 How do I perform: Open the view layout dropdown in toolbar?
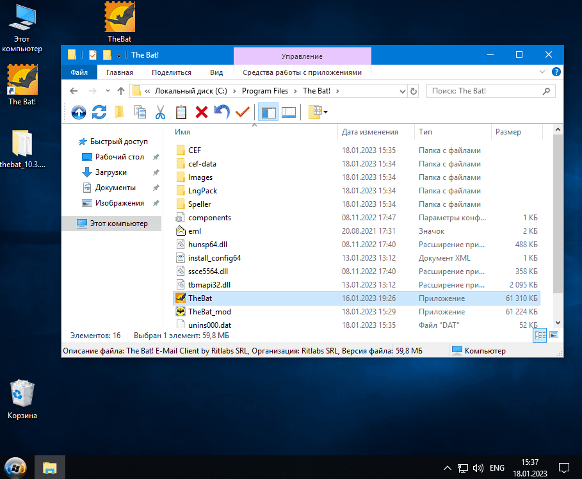[x=318, y=112]
